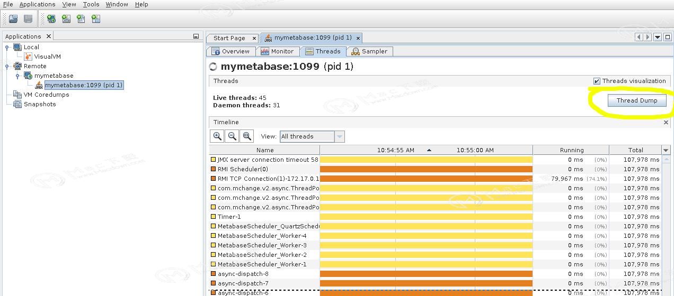Click the timeline marker triangle in the header

coord(429,150)
